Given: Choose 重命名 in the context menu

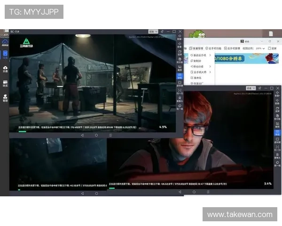Looking at the screenshot, I should coord(196,78).
